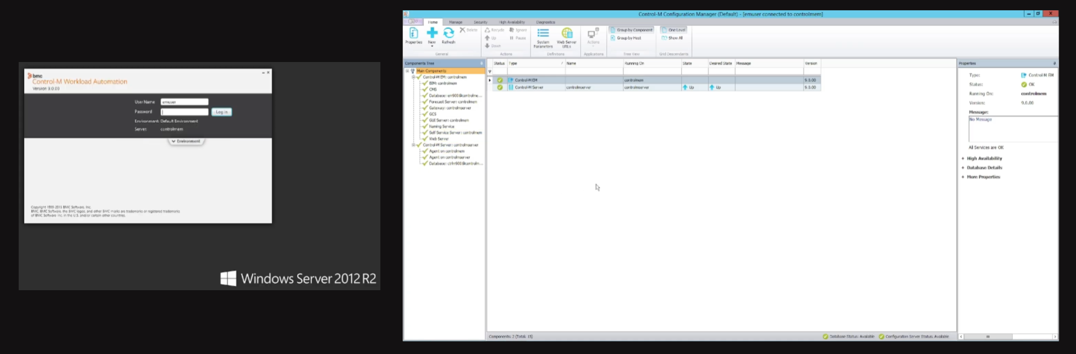Refresh the Configuration Manager component list
The image size is (1076, 354).
pyautogui.click(x=448, y=36)
